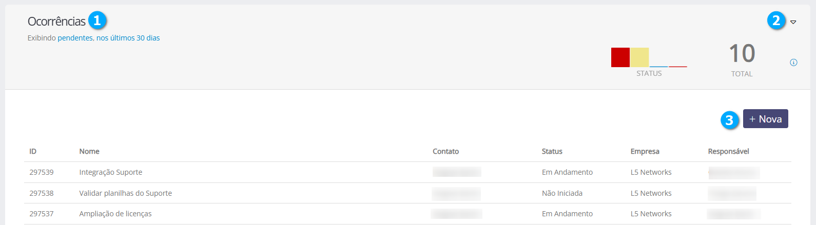Expand the dropdown arrow in the header corner
This screenshot has width=816, height=225.
click(x=793, y=22)
